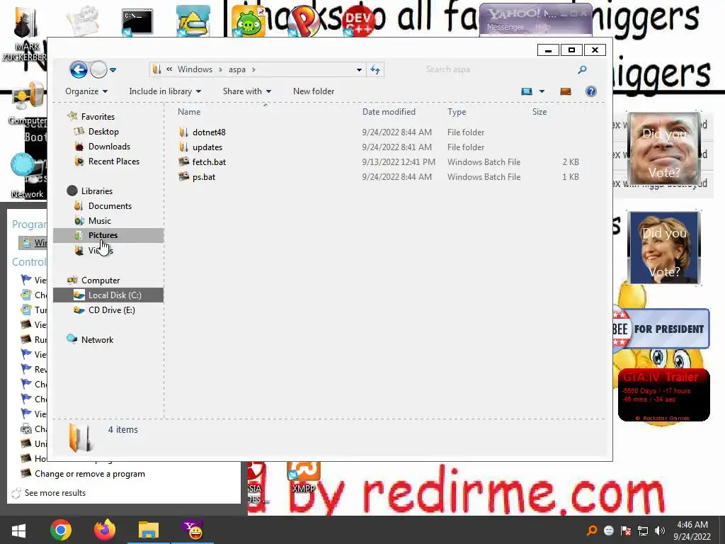The width and height of the screenshot is (725, 544).
Task: Open Explorer help with the question mark icon
Action: (591, 91)
